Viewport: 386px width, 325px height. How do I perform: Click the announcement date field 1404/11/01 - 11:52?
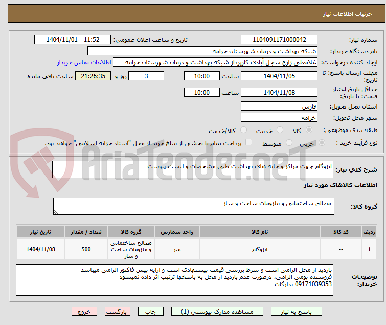click(73, 39)
